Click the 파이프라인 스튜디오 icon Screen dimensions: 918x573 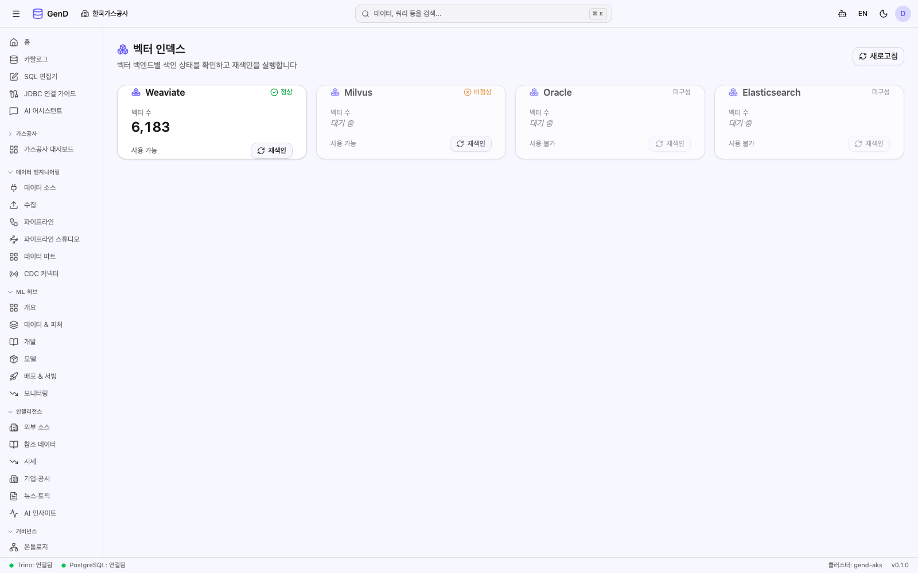[x=14, y=240]
